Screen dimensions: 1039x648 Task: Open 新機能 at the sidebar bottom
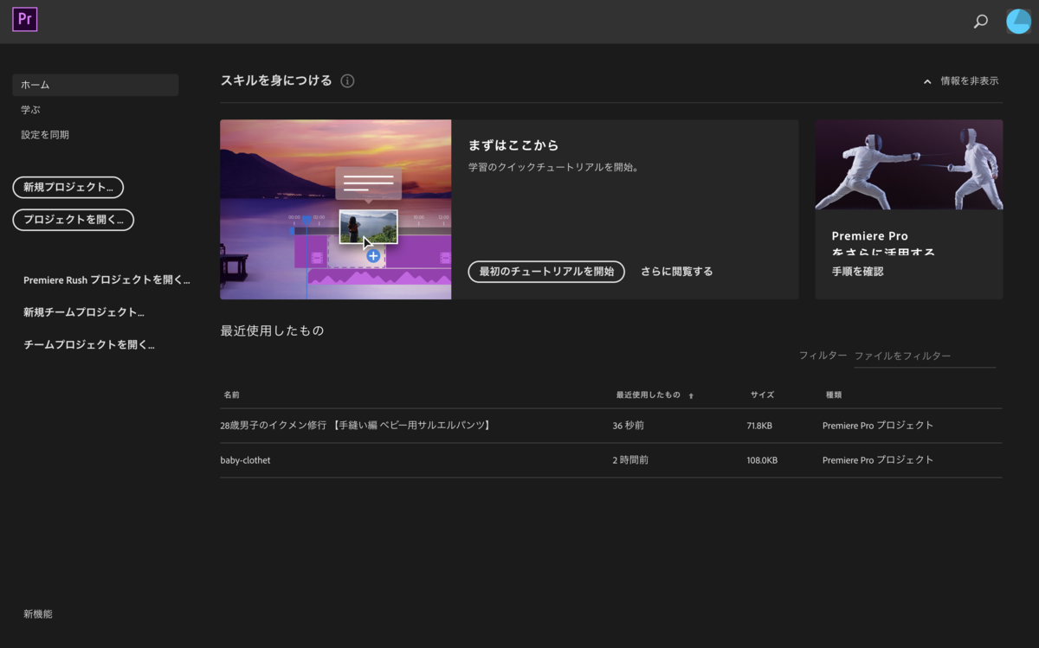pos(38,614)
